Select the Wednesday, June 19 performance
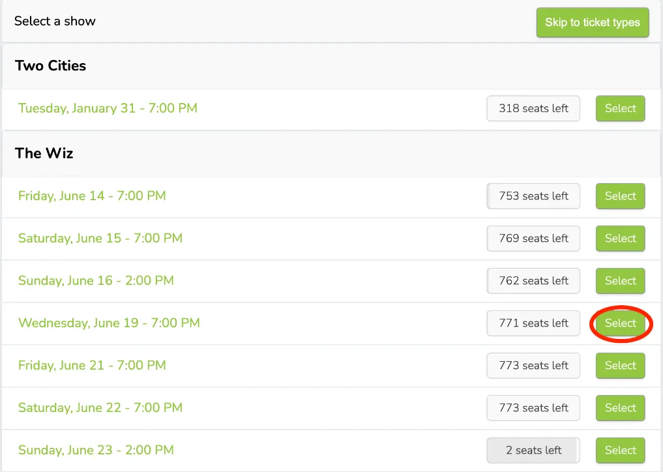663x472 pixels. point(620,323)
